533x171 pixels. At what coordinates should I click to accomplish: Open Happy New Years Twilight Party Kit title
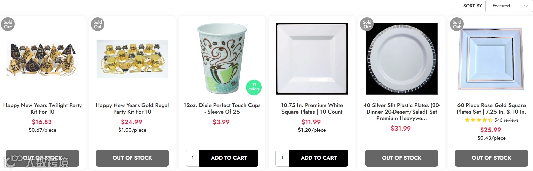pos(43,108)
